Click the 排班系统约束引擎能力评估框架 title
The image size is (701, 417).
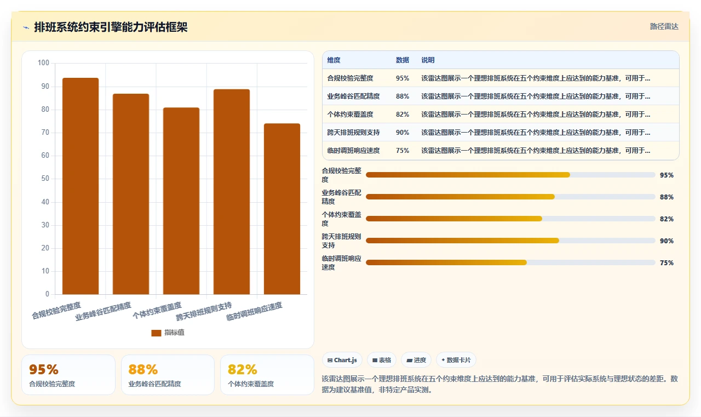pyautogui.click(x=111, y=27)
